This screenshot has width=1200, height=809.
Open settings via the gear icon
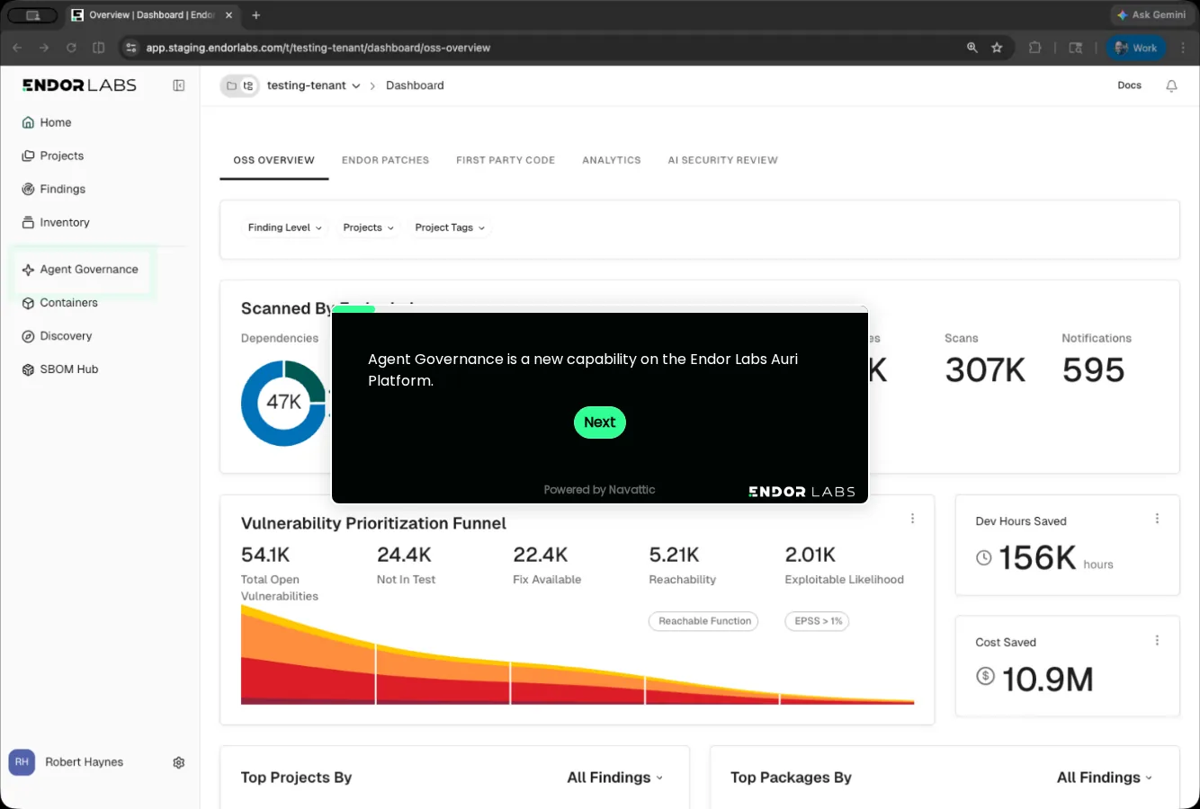tap(179, 762)
